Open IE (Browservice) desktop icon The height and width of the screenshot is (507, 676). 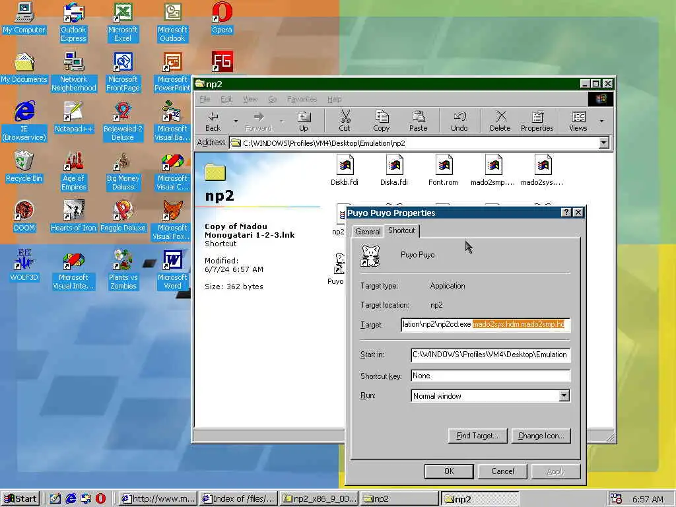point(24,121)
